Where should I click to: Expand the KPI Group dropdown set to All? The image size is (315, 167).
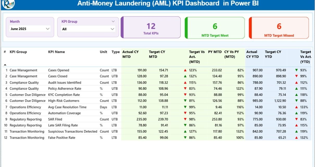pos(112,29)
